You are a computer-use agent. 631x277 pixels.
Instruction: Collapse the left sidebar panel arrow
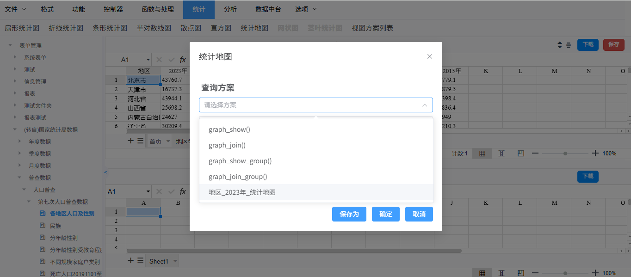pos(105,172)
